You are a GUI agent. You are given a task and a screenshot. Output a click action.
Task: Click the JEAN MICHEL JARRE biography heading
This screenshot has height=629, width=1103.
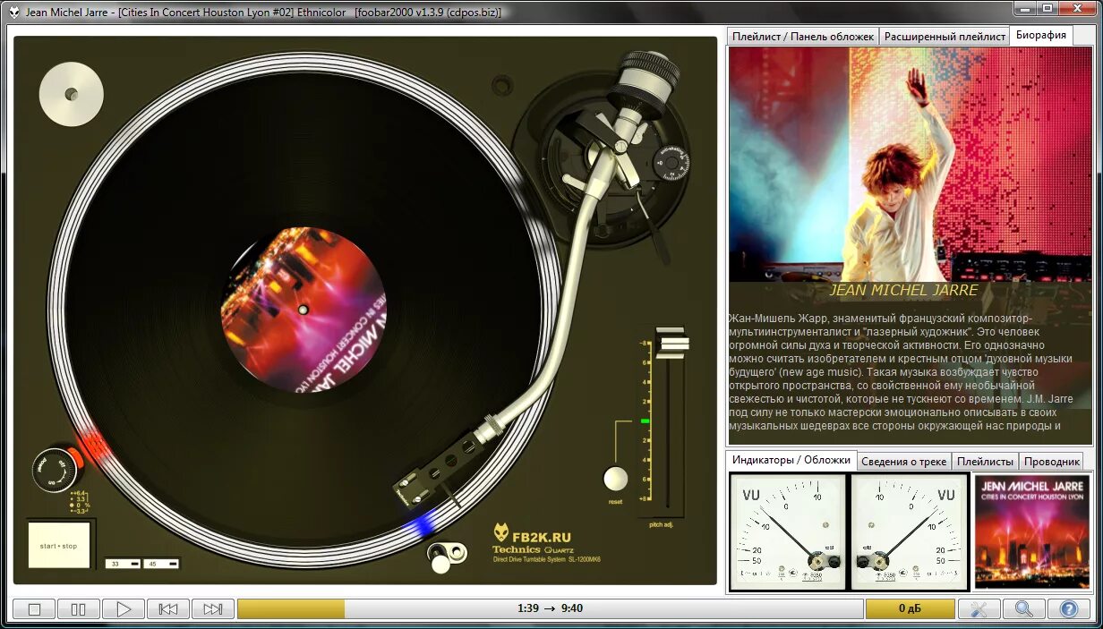click(x=903, y=290)
